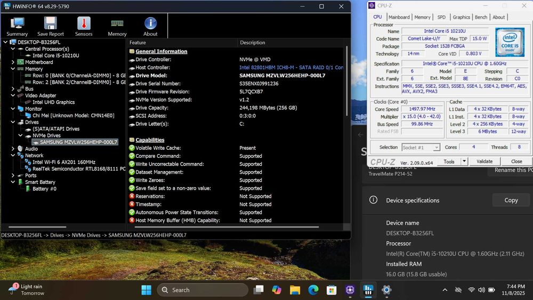Viewport: 533px width, 300px height.
Task: Collapse the Drives tree node
Action: click(x=13, y=122)
